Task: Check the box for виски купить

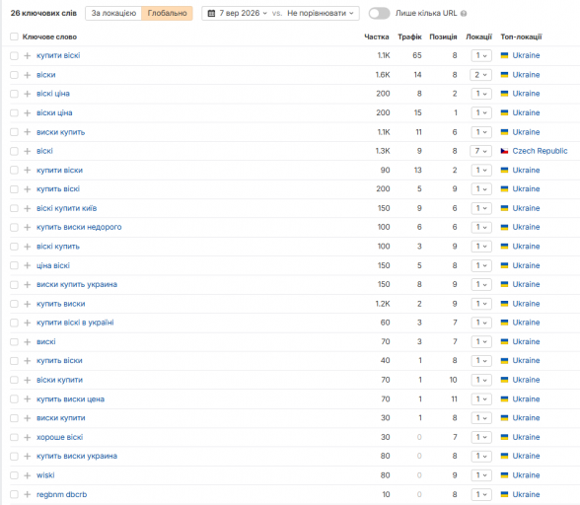Action: point(14,132)
